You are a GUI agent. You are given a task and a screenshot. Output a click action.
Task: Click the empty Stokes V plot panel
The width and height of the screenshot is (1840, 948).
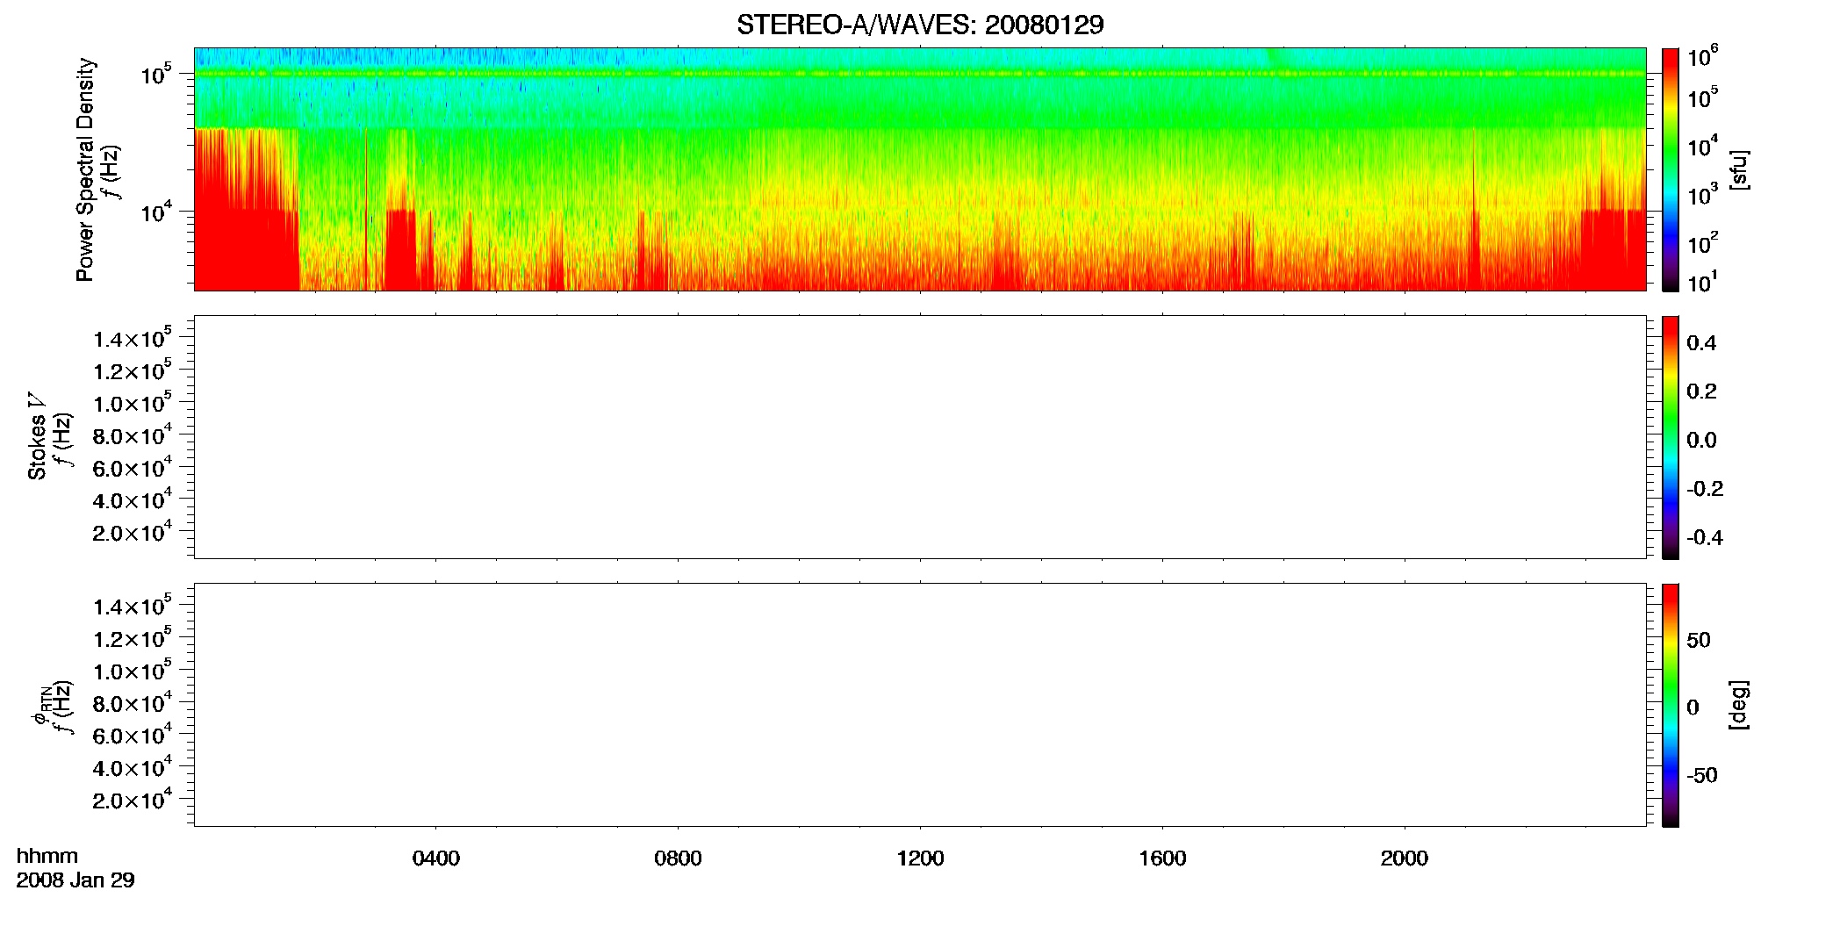point(920,437)
